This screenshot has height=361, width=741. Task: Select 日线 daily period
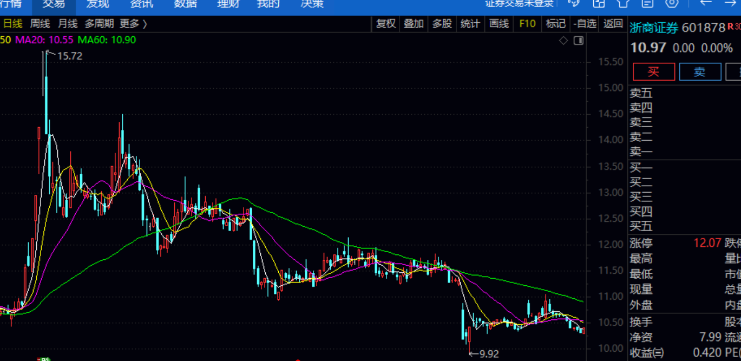pos(13,24)
